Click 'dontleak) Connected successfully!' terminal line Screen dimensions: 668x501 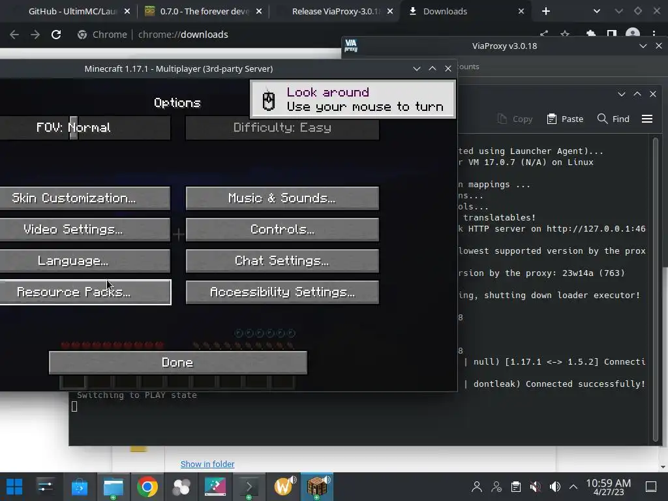(554, 384)
